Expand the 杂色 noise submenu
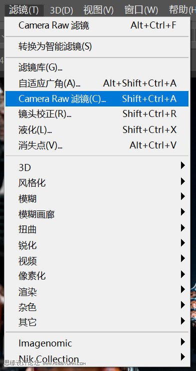The image size is (196, 371). (97, 307)
